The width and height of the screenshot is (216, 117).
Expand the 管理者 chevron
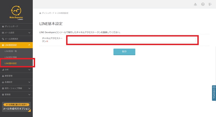point(29,94)
